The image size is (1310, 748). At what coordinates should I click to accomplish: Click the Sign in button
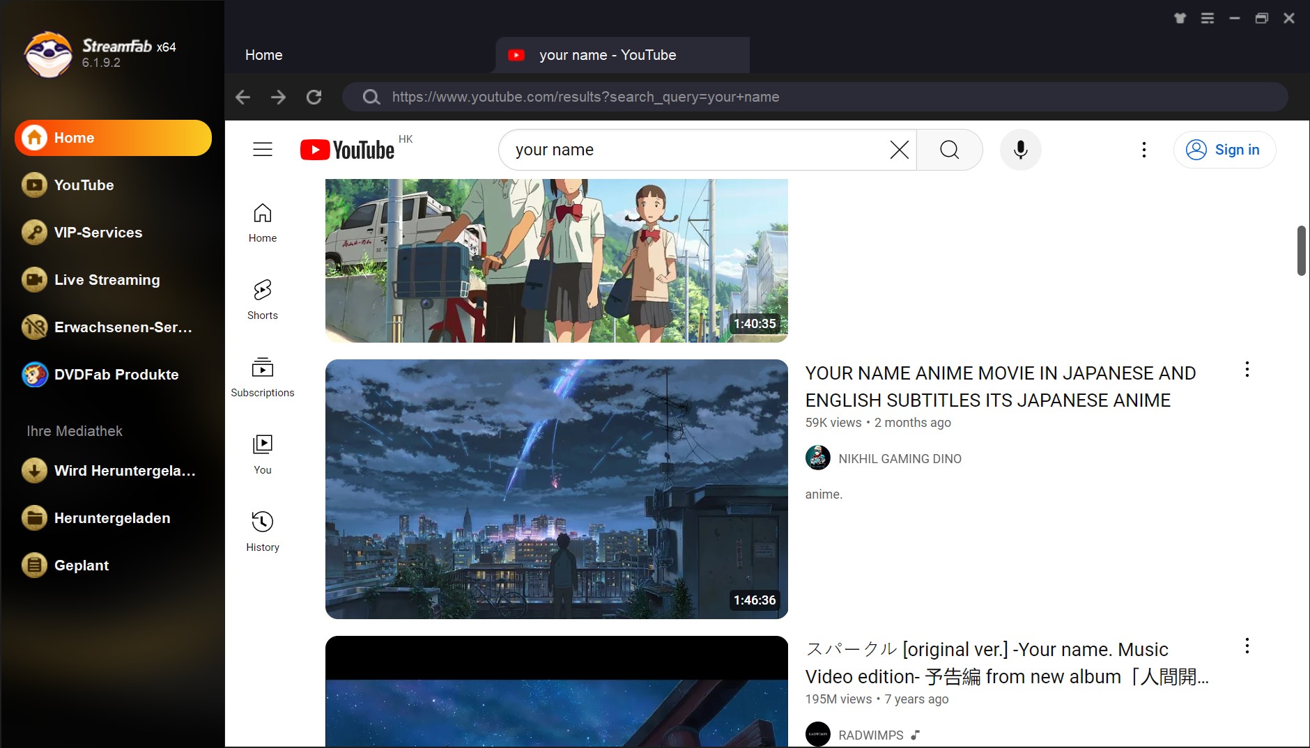1224,150
